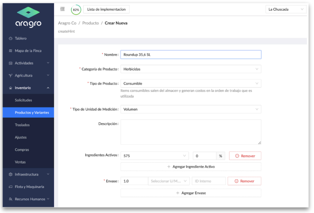The image size is (314, 213).
Task: Expand the Infraestructura menu chevron
Action: tap(48, 174)
